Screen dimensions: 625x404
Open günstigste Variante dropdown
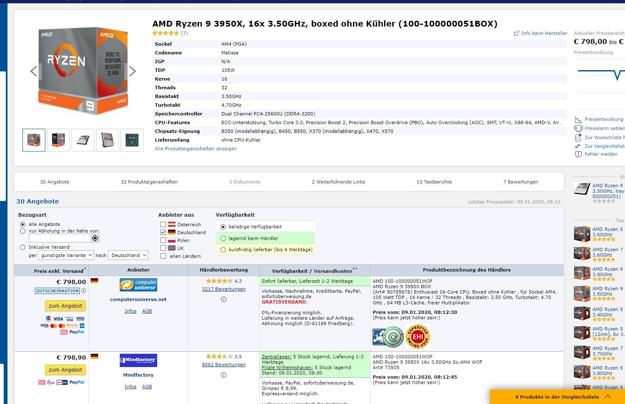click(66, 255)
